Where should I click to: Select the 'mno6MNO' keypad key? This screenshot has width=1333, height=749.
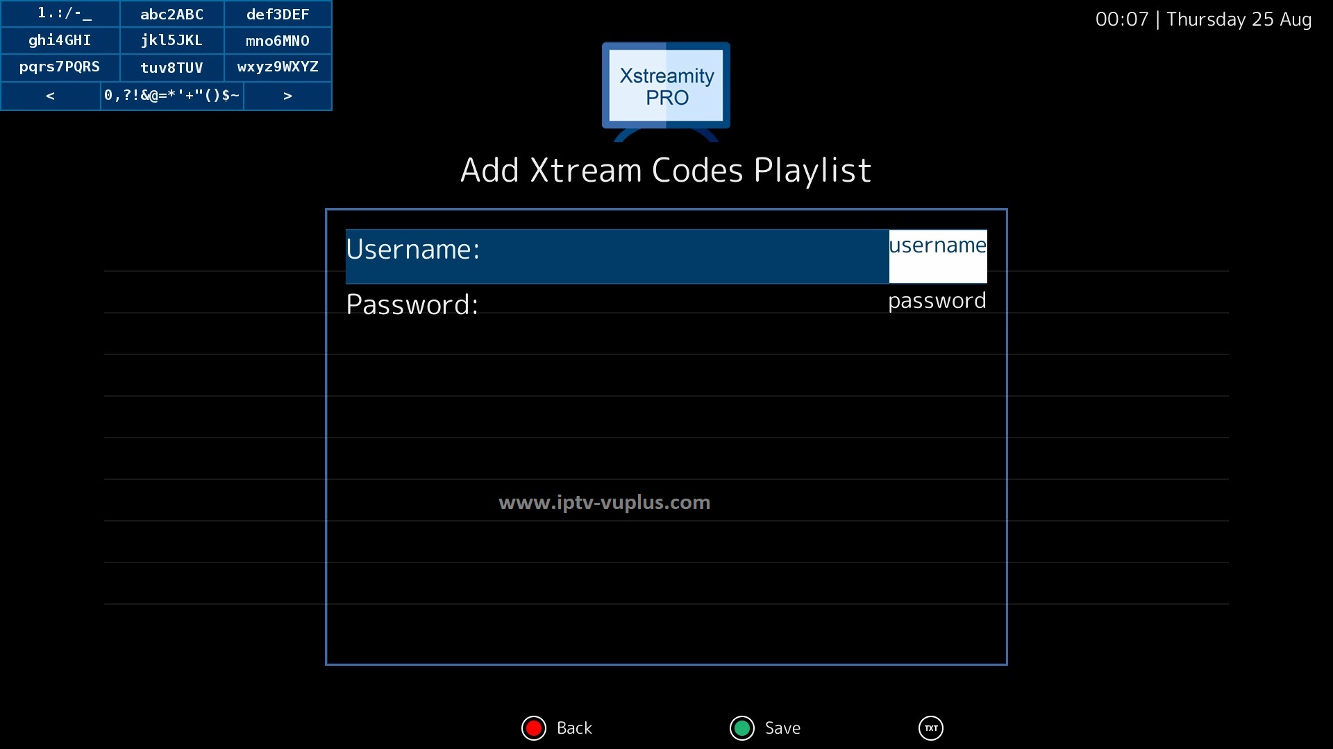click(x=278, y=40)
